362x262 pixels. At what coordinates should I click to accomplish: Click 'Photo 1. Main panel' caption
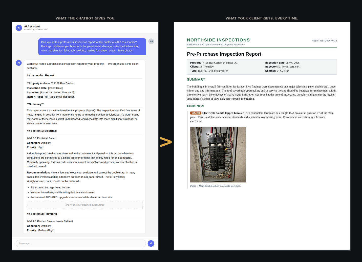point(216,186)
